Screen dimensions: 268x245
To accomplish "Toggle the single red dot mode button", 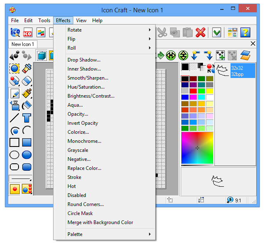I will (x=15, y=189).
